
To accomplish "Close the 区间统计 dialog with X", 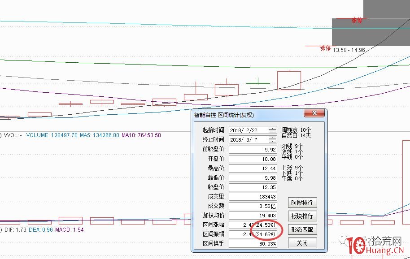I will pos(314,113).
